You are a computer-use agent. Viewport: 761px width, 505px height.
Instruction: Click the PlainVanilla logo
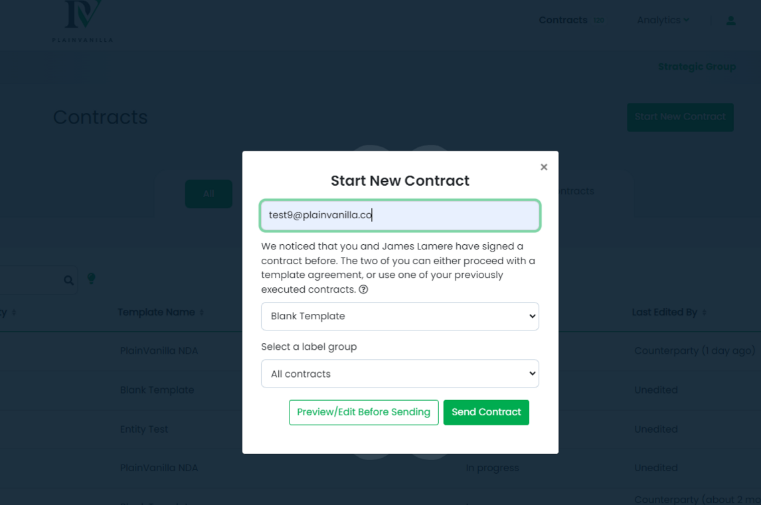(x=82, y=21)
